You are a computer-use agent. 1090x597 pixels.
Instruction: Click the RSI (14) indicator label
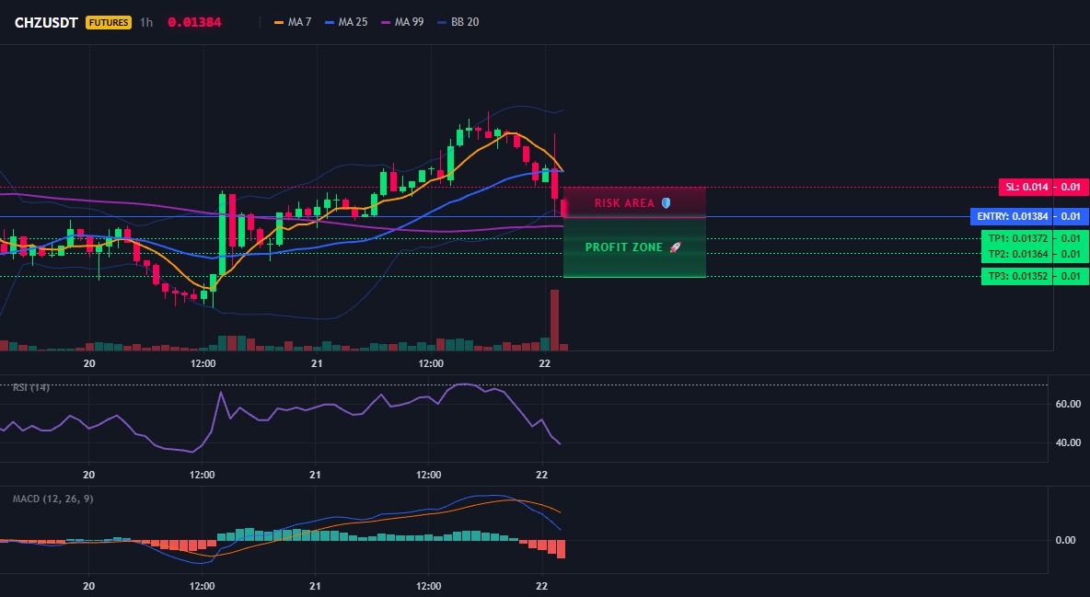click(31, 387)
